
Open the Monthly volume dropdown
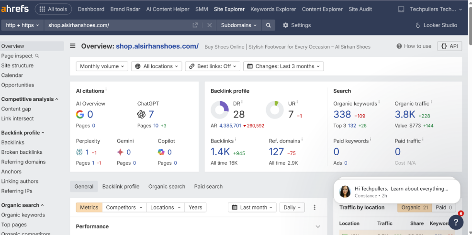[102, 66]
